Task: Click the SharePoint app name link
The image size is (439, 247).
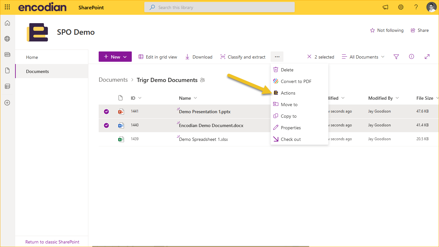Action: point(91,7)
